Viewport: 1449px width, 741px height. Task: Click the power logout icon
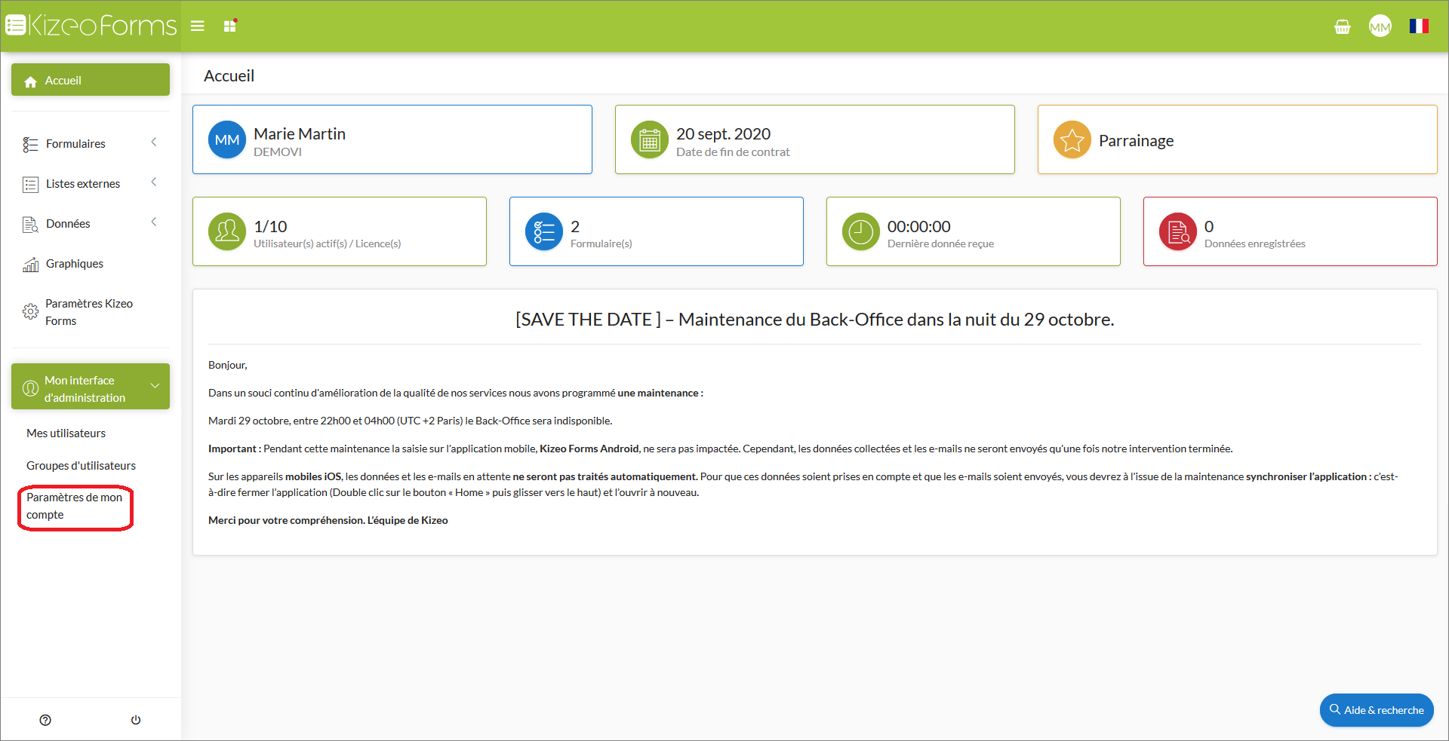pos(136,720)
